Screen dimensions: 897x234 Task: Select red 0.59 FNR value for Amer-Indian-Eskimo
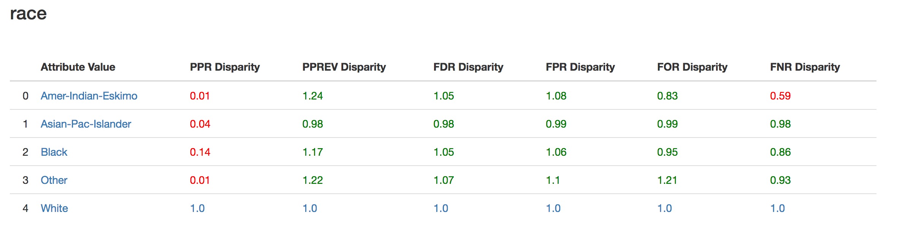point(780,96)
